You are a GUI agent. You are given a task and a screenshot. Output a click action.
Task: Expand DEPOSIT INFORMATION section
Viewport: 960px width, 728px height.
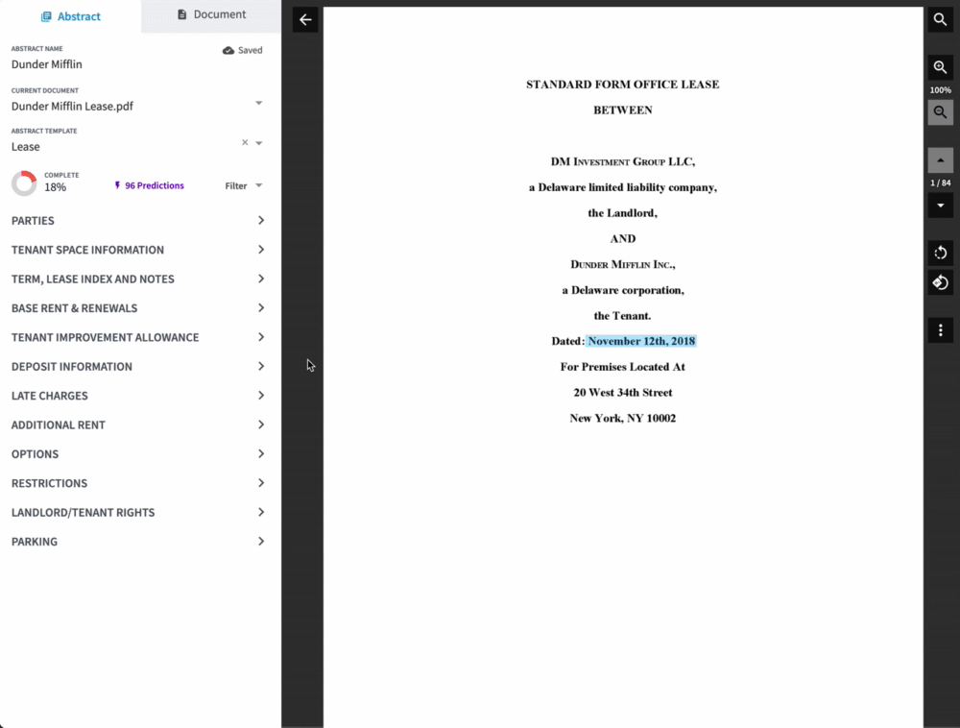coord(137,366)
